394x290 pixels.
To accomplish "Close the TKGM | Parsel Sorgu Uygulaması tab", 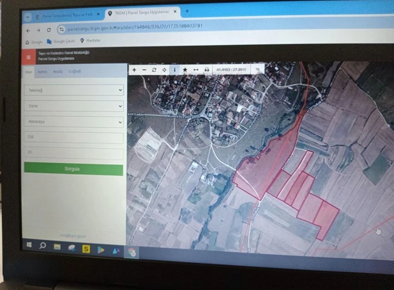I will click(x=175, y=12).
